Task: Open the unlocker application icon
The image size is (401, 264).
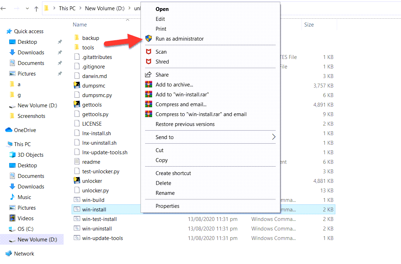Action: (x=77, y=181)
